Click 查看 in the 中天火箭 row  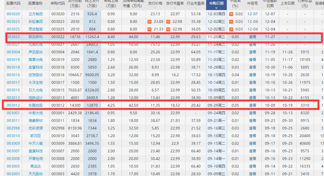click(x=252, y=143)
